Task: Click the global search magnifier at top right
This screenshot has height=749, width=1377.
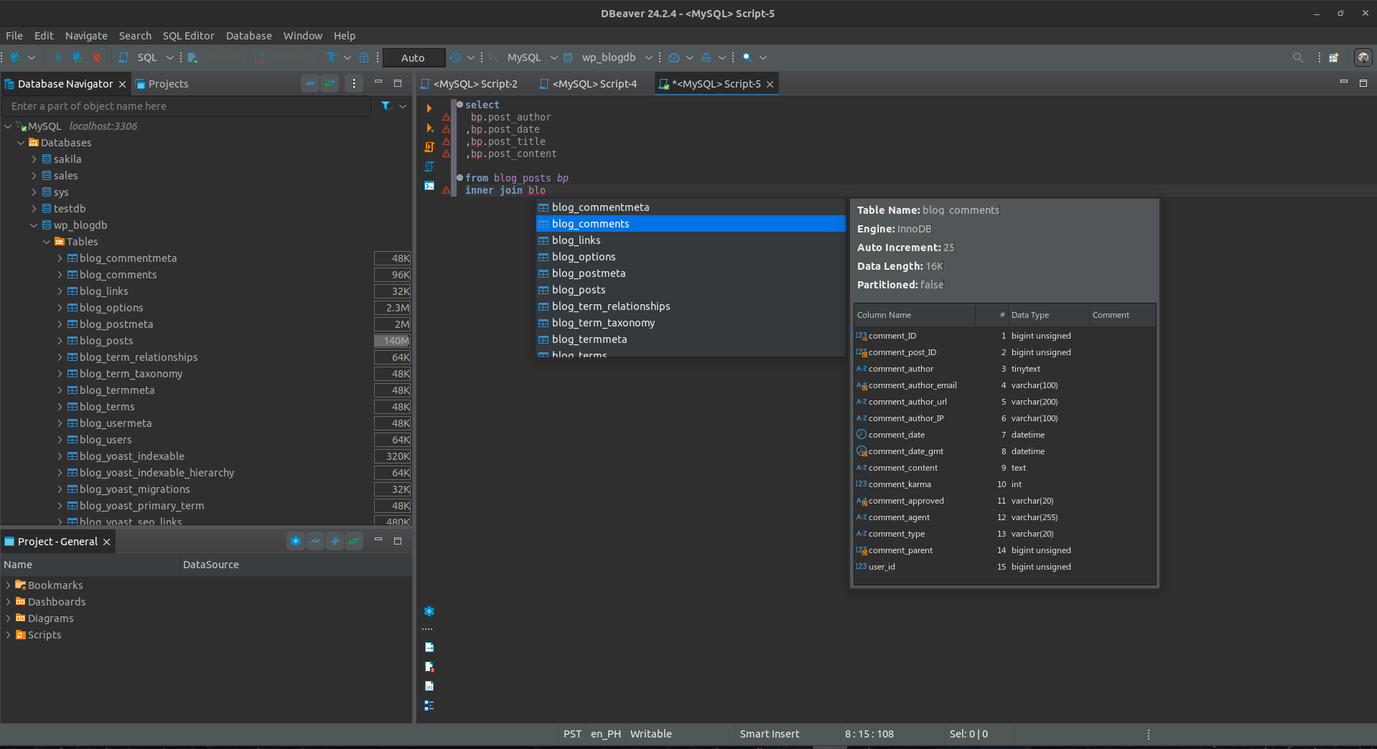Action: point(1298,57)
